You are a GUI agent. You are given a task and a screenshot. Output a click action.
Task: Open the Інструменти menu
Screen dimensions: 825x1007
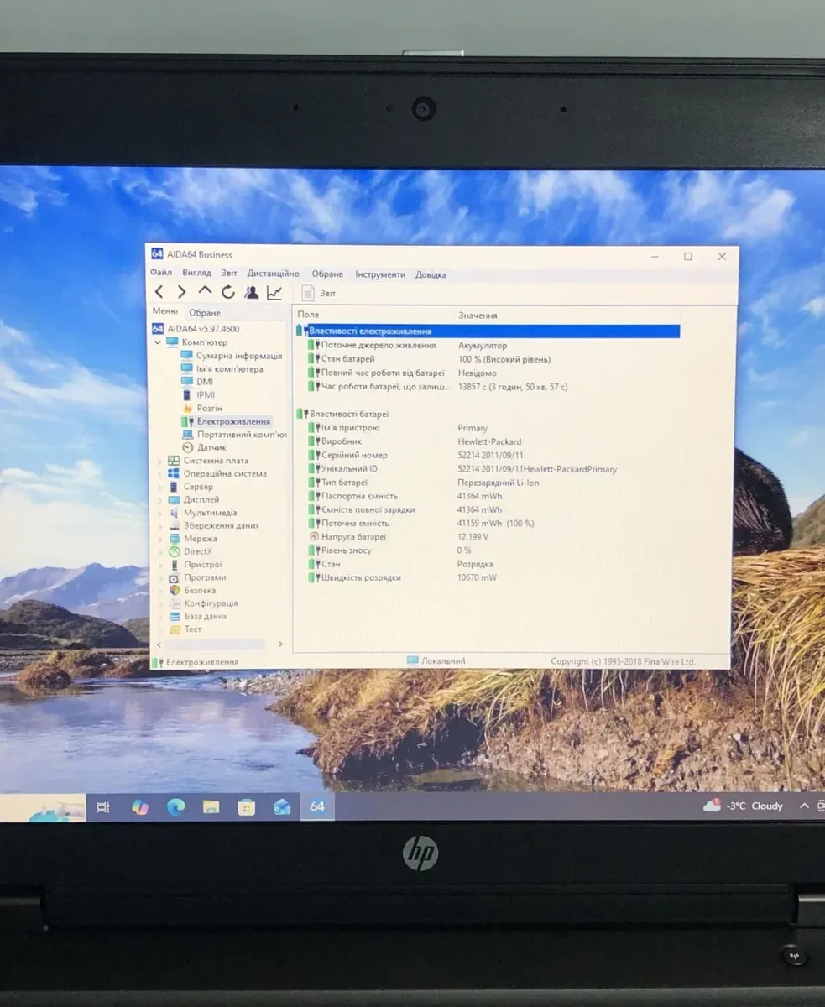click(379, 274)
